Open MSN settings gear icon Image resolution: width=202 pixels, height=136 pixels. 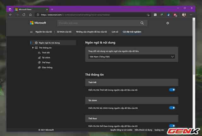point(168,23)
